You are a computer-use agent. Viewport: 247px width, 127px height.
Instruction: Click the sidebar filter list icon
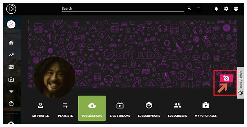point(11,91)
